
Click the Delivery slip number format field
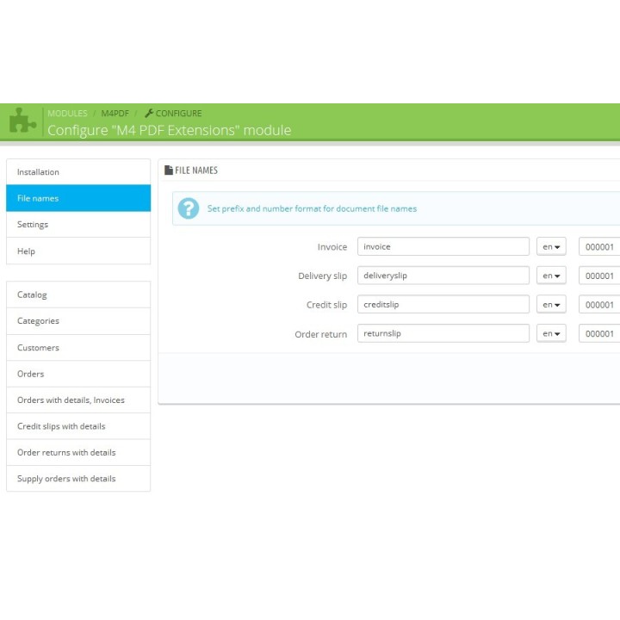point(599,276)
